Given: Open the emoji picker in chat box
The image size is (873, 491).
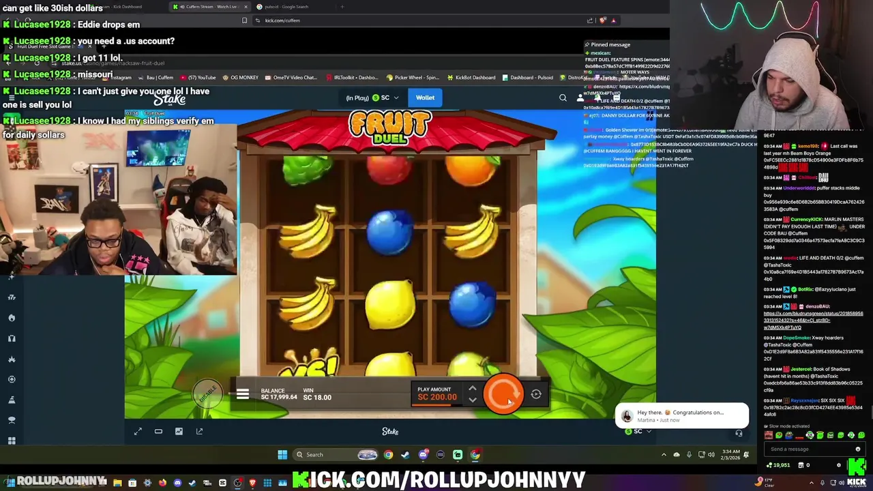Looking at the screenshot, I should 858,449.
